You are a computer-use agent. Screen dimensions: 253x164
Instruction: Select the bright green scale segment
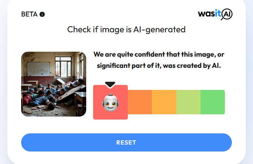213,102
